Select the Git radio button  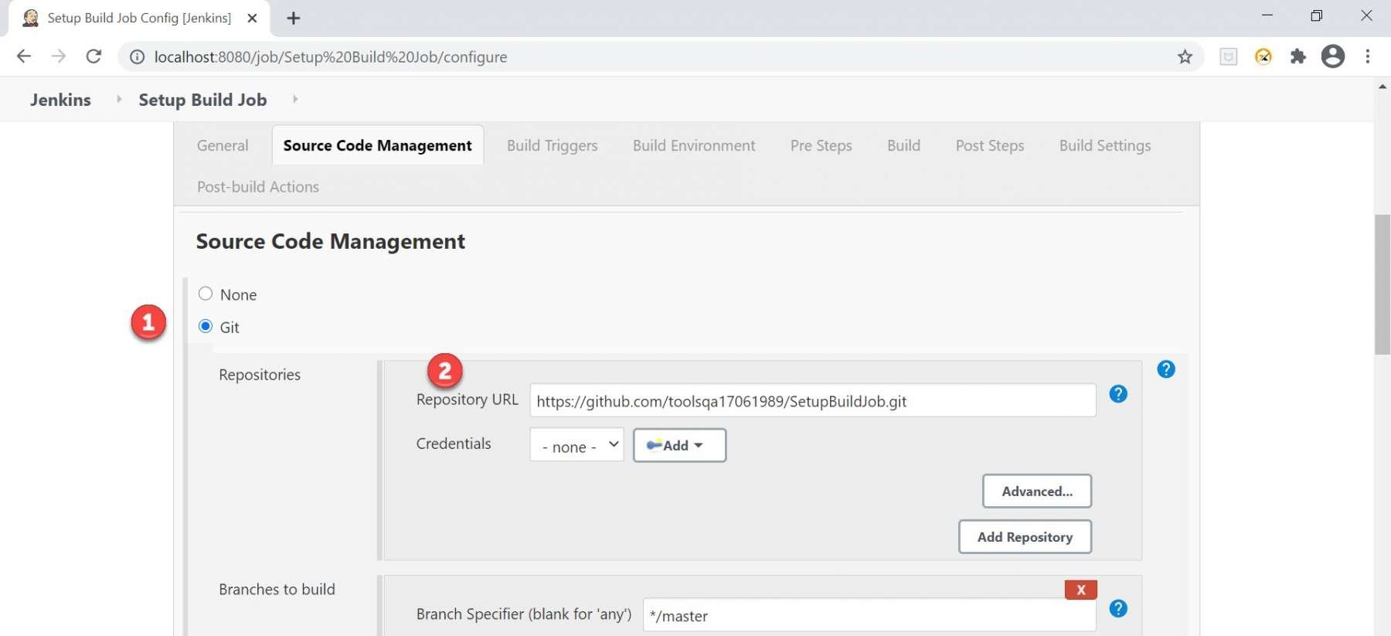click(206, 326)
